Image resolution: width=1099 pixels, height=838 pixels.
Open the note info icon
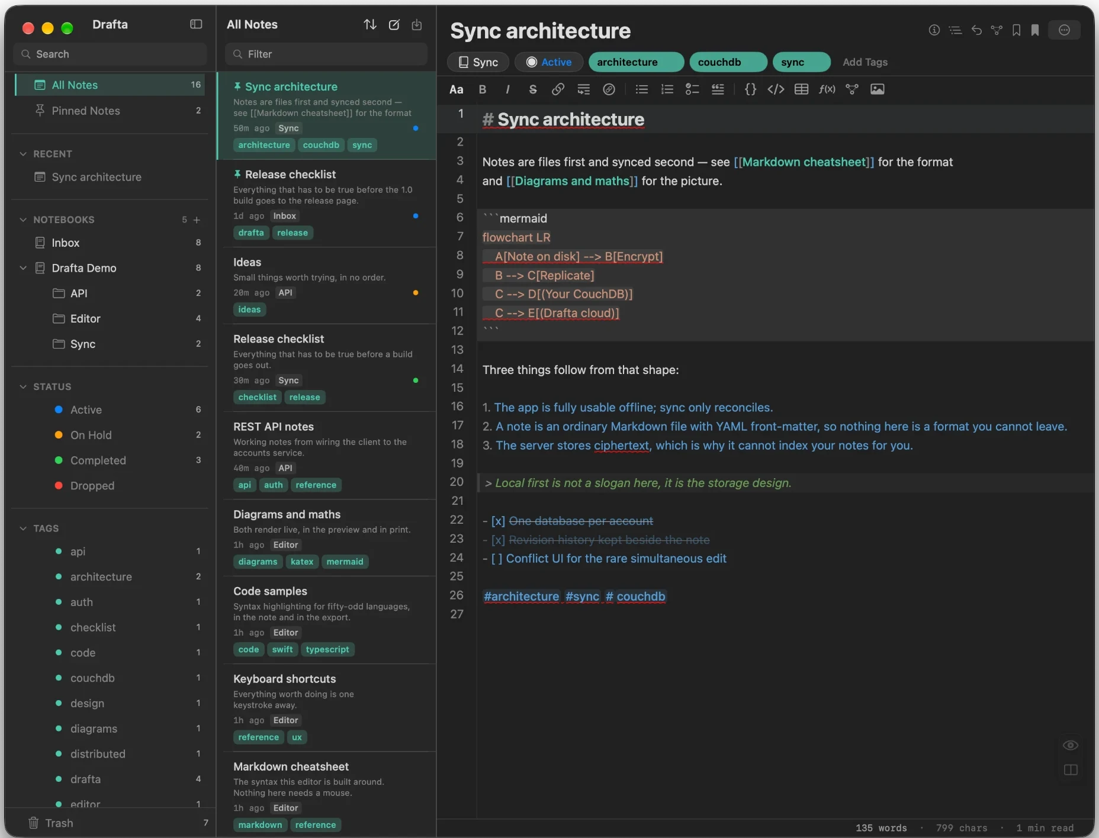tap(934, 30)
